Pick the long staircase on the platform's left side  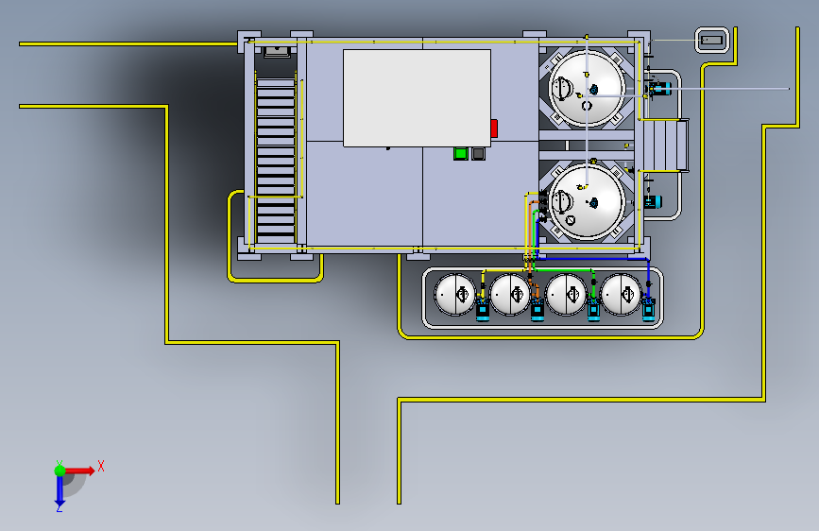pyautogui.click(x=276, y=161)
